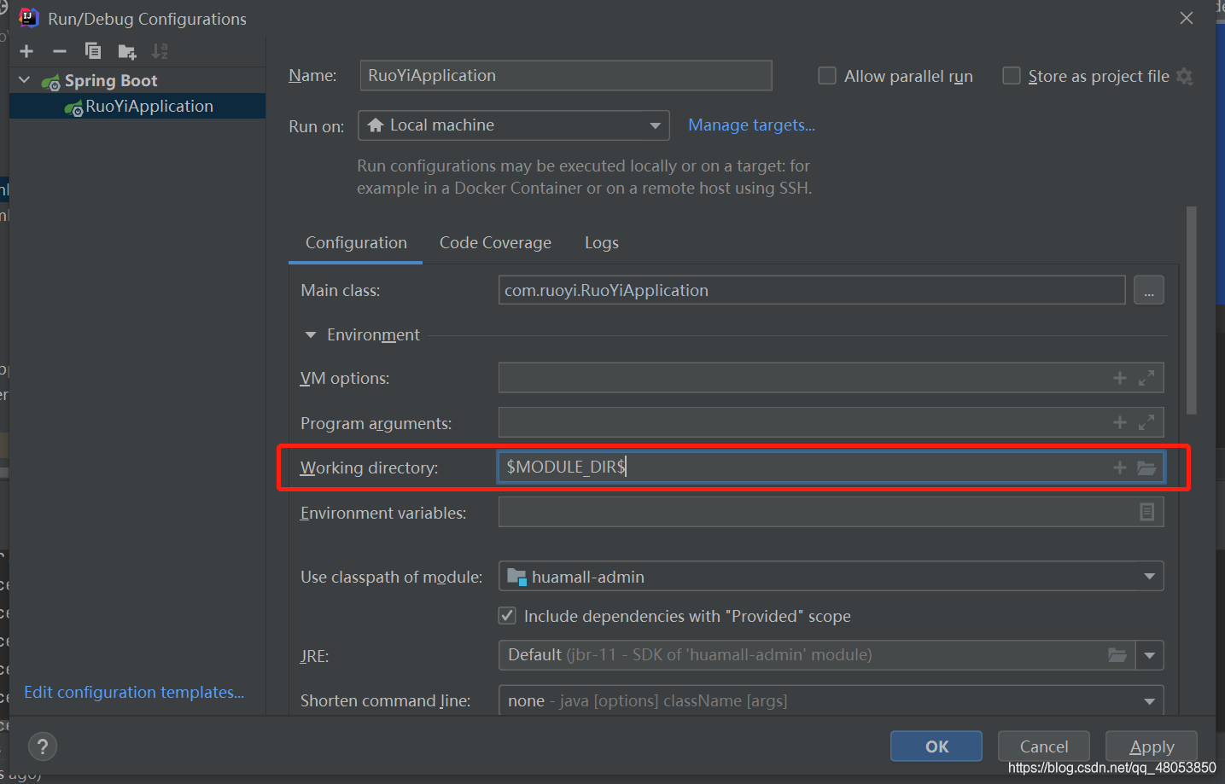Click the Name input field
Screen dimensions: 1225x784
pyautogui.click(x=566, y=75)
